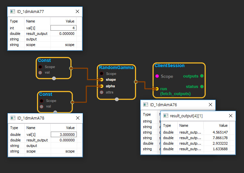
Task: Edit the val[1] value field showing 4
Action: coord(63,28)
